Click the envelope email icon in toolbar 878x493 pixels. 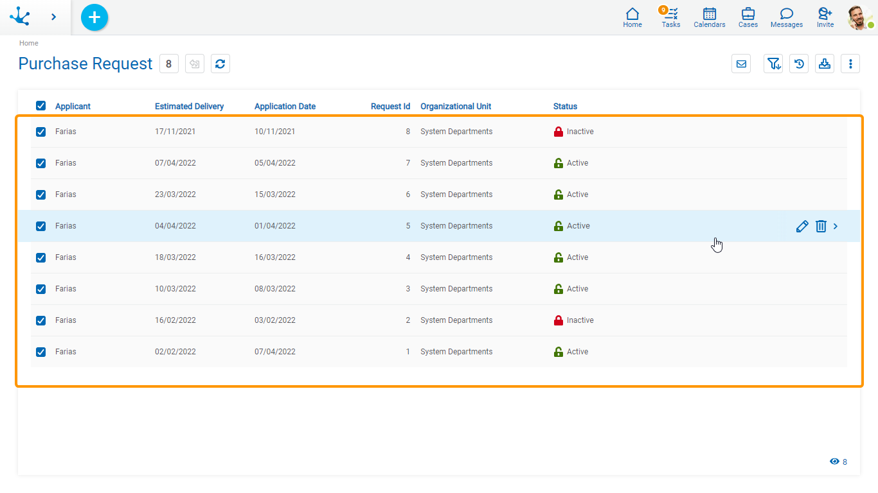(741, 64)
